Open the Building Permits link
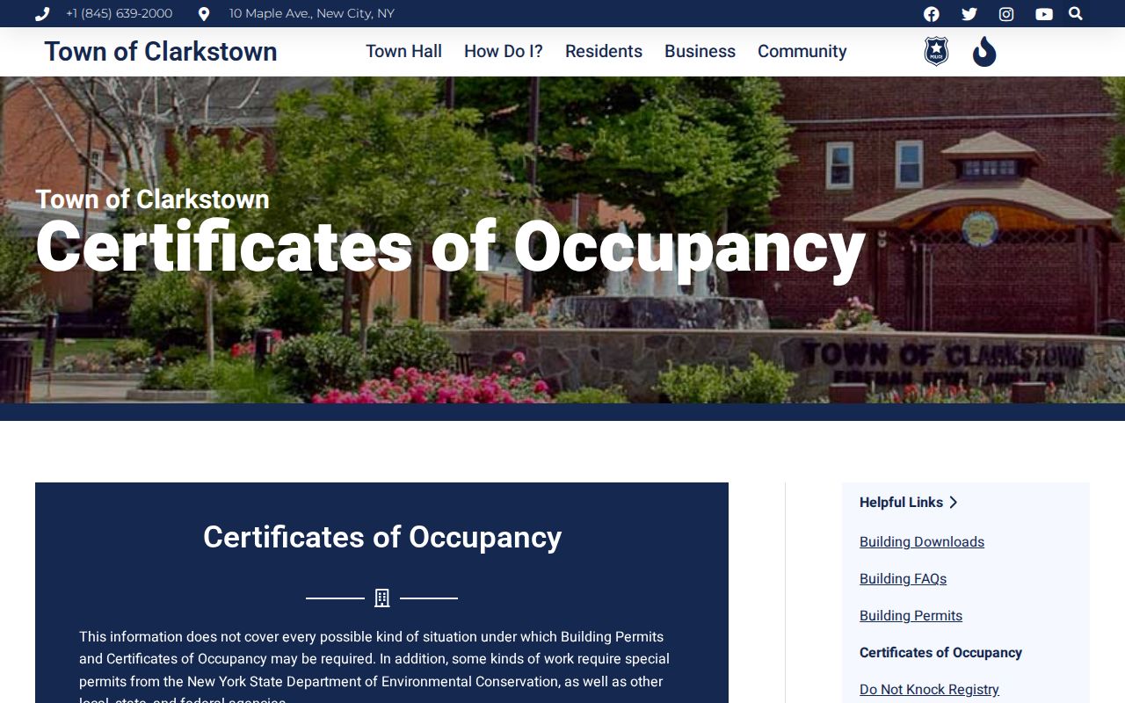1125x703 pixels. click(x=911, y=615)
